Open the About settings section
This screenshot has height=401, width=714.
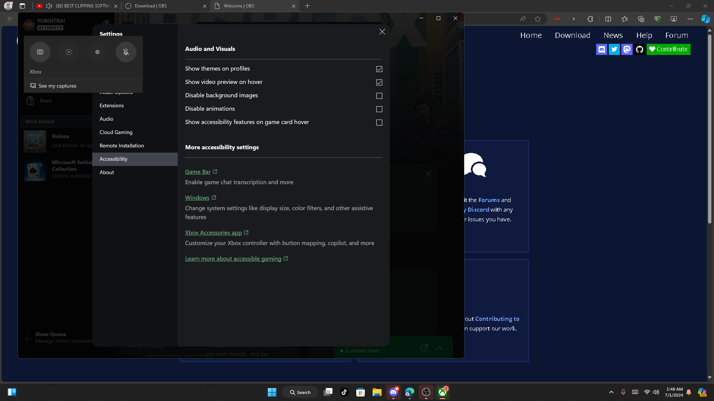click(x=135, y=173)
